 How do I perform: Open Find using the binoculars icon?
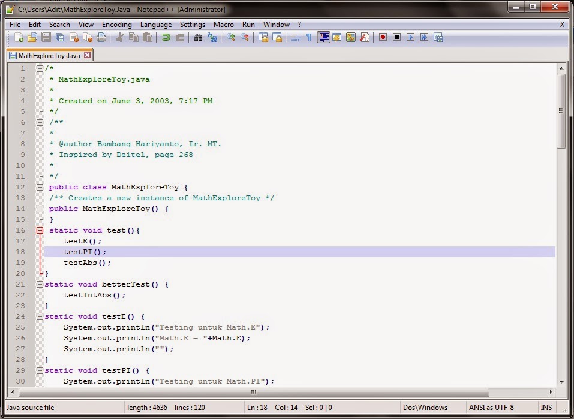pyautogui.click(x=198, y=37)
